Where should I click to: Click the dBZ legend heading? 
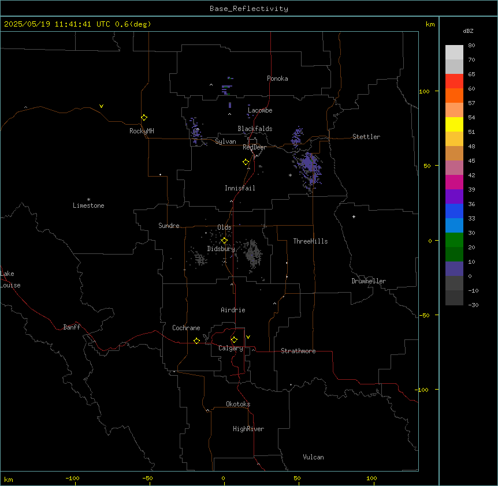[468, 31]
